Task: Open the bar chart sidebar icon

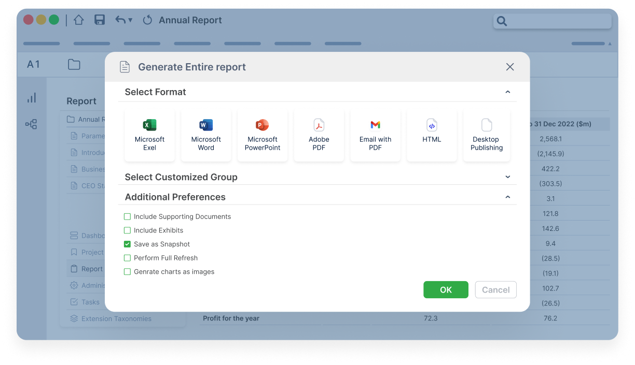Action: coord(32,98)
